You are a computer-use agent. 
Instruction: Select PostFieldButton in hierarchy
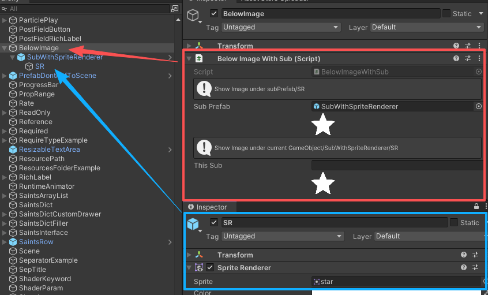pos(44,29)
